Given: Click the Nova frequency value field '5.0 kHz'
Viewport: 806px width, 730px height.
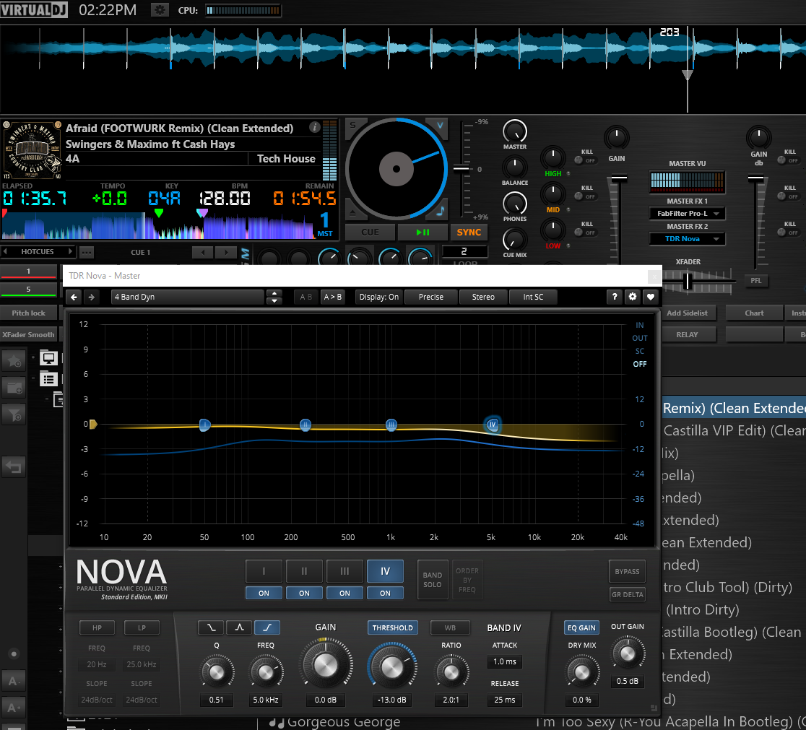Looking at the screenshot, I should pyautogui.click(x=266, y=700).
